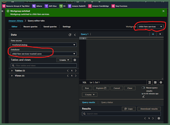The width and height of the screenshot is (170, 125).
Task: Expand the Tables section
Action: coord(12,71)
